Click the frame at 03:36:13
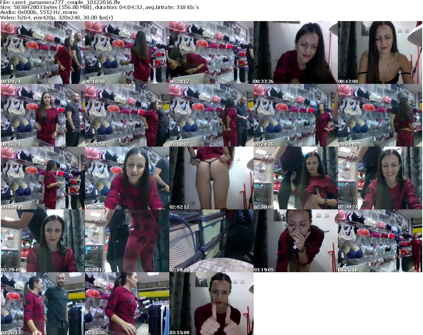 point(43,304)
